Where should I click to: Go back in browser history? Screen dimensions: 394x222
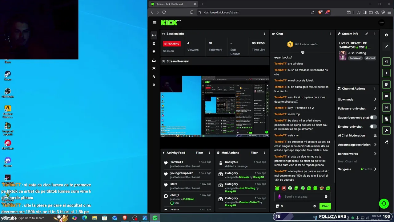[152, 12]
